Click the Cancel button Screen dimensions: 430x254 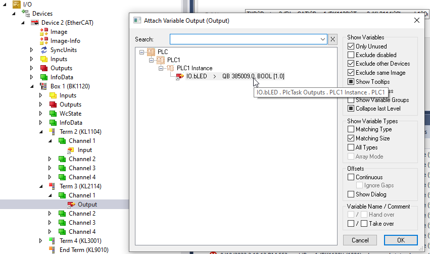pos(360,240)
